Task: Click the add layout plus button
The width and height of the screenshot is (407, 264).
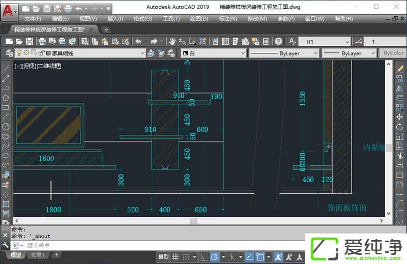Action: (x=56, y=255)
